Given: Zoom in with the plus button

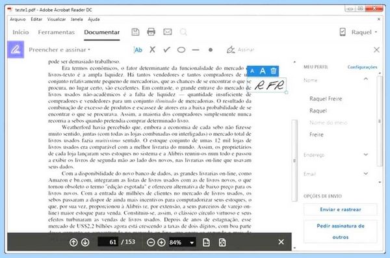Looking at the screenshot, I should 161,242.
